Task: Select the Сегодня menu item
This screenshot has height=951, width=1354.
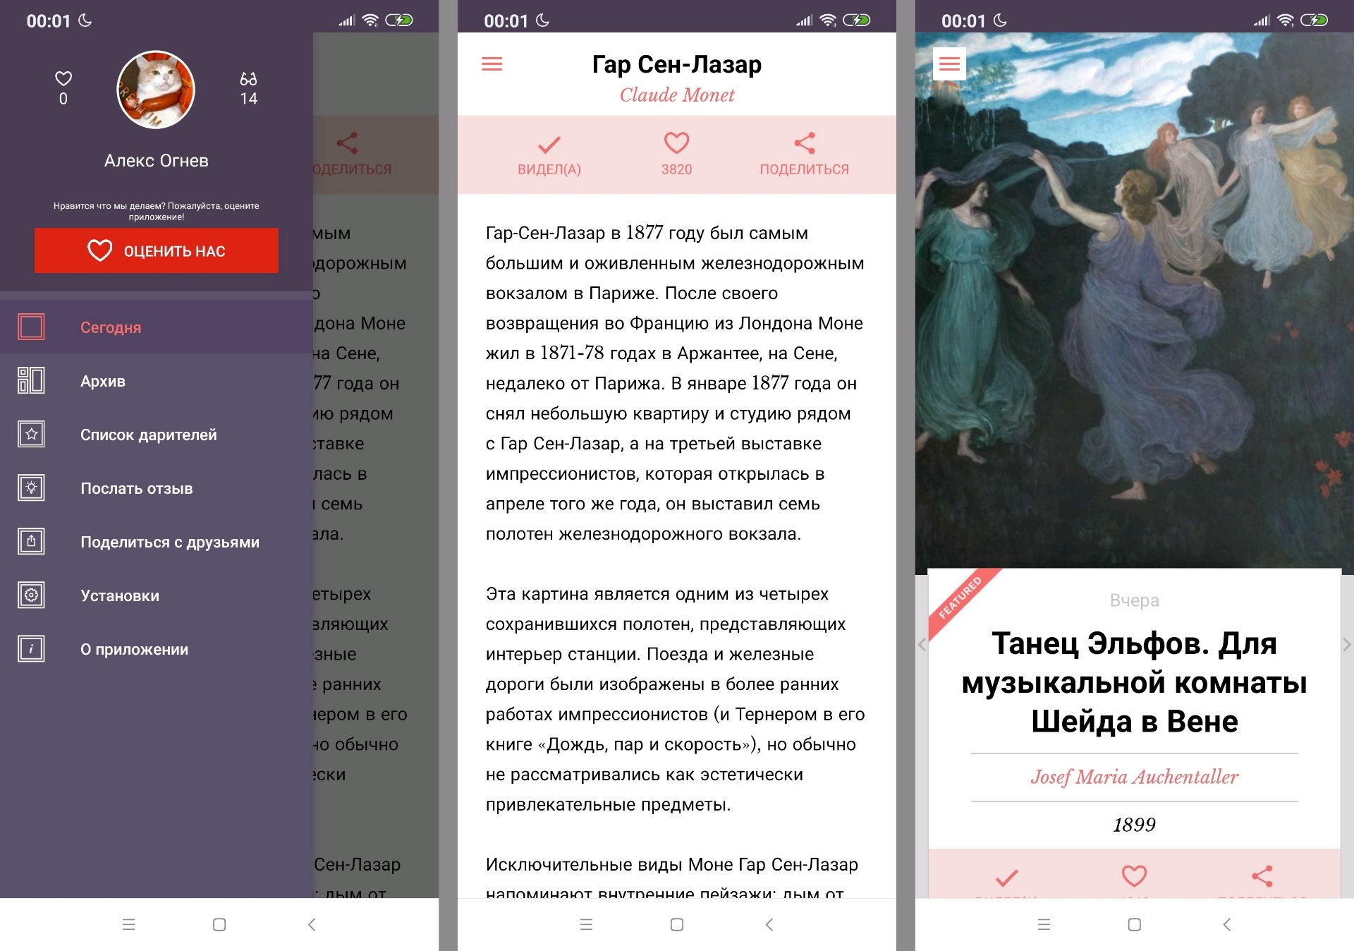Action: 157,327
